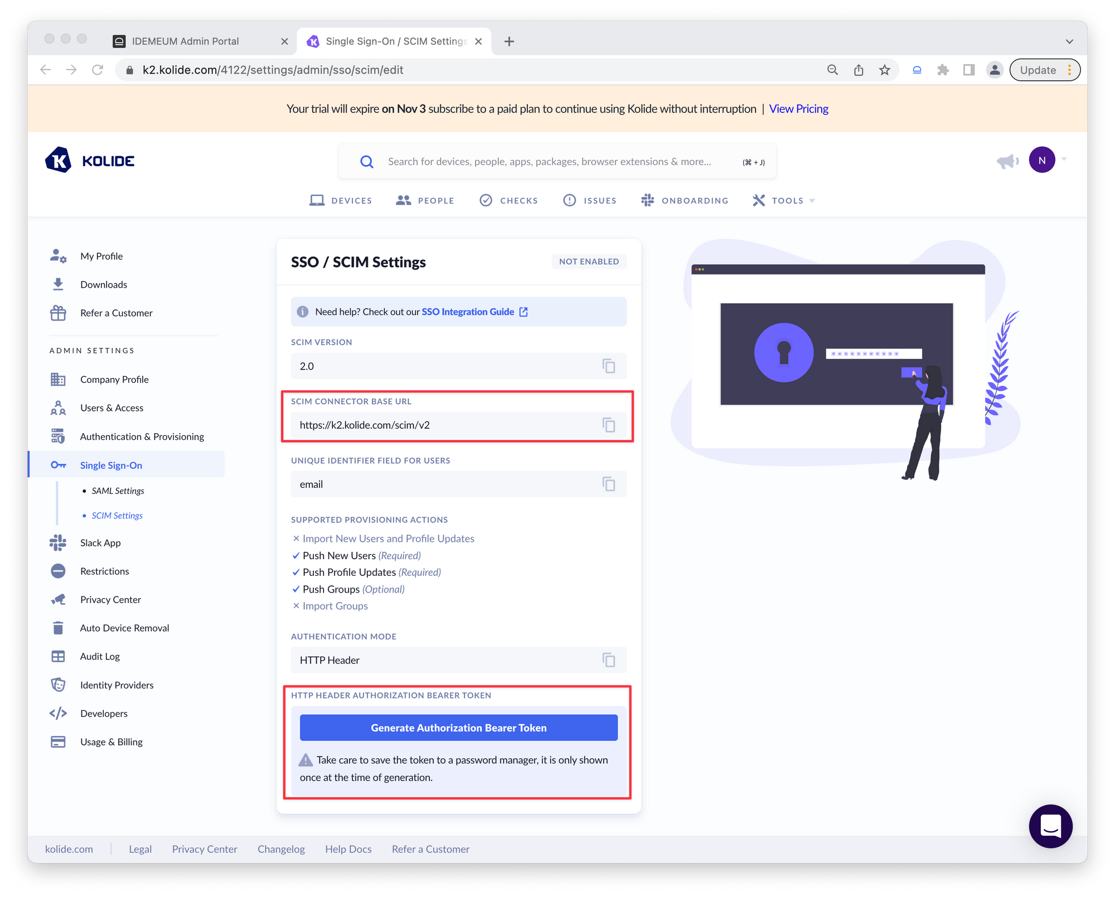Expand the Tools dropdown menu

(x=783, y=200)
